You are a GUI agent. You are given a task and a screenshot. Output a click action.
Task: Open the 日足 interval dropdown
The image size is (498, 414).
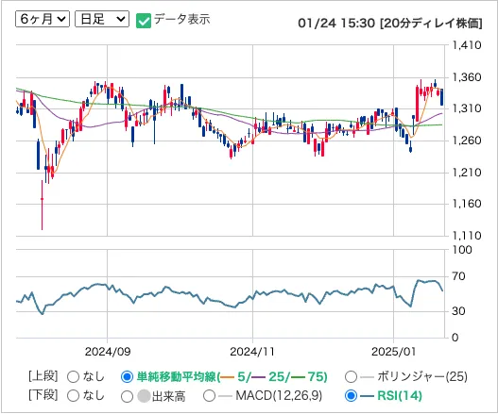point(102,19)
